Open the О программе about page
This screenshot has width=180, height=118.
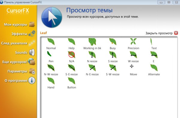pos(20,81)
